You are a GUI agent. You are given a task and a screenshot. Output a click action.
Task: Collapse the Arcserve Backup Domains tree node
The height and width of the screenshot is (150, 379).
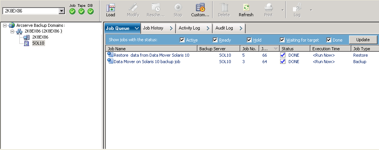[x=5, y=25]
